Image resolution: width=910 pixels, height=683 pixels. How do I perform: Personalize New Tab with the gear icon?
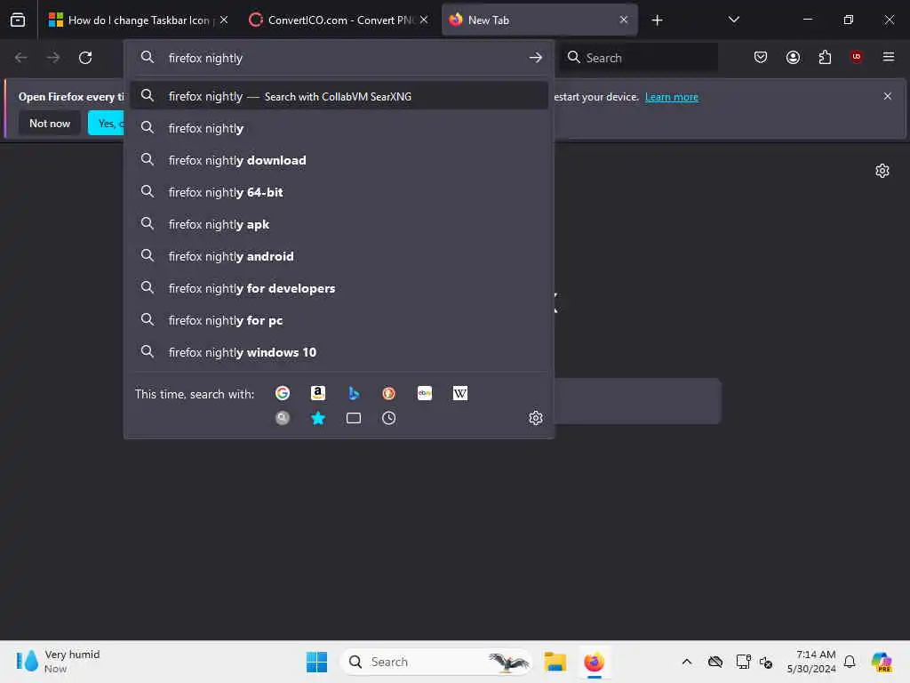coord(882,171)
